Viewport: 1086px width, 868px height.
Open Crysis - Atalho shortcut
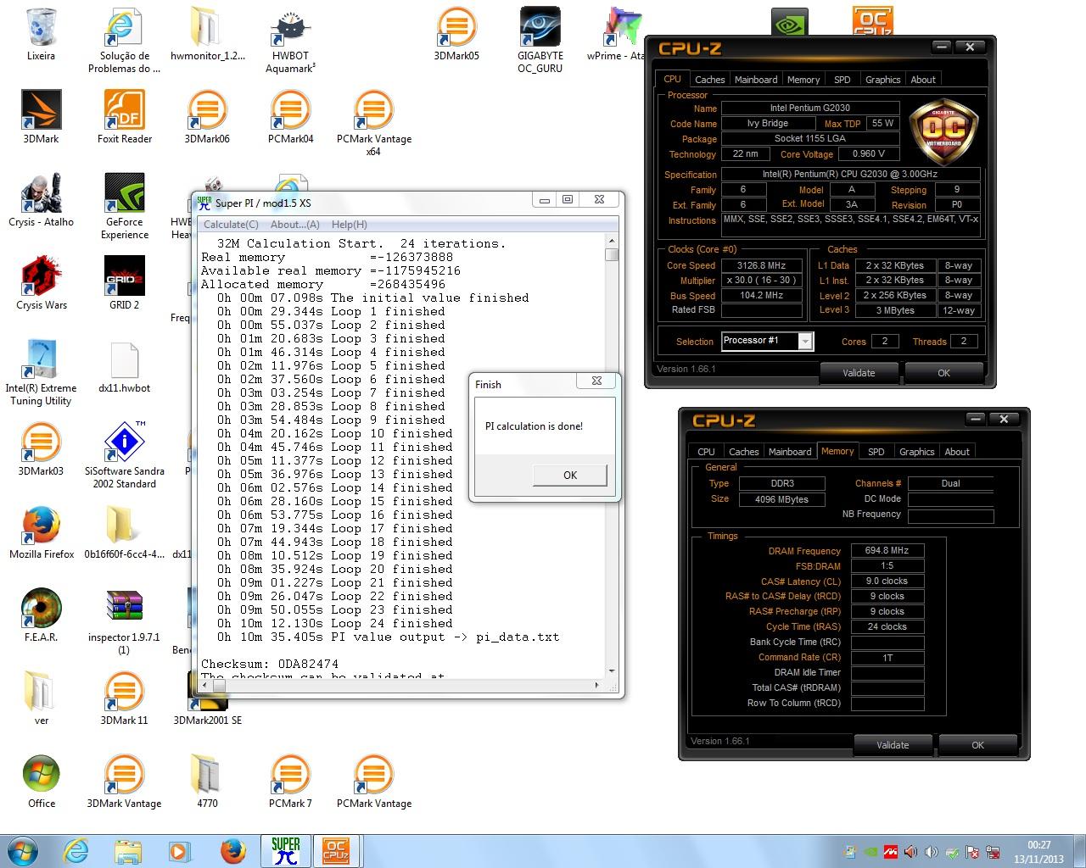pyautogui.click(x=41, y=201)
